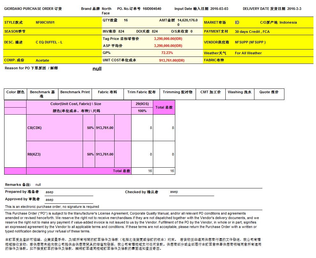Select the PO number 16ID004540
316x258 pixels.
[x=152, y=9]
